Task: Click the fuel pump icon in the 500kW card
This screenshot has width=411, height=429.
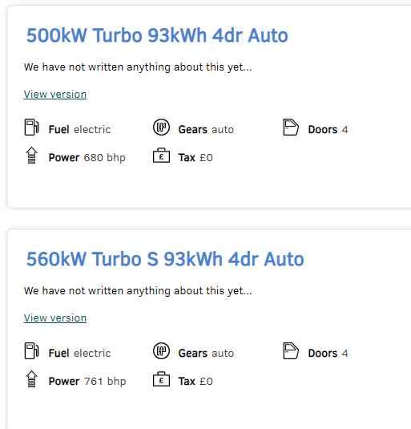Action: click(x=32, y=127)
